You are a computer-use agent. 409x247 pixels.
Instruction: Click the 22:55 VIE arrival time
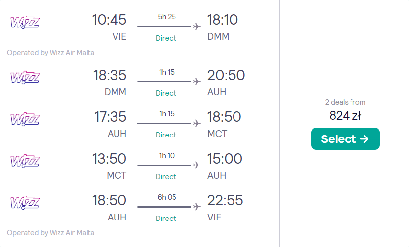[225, 200]
